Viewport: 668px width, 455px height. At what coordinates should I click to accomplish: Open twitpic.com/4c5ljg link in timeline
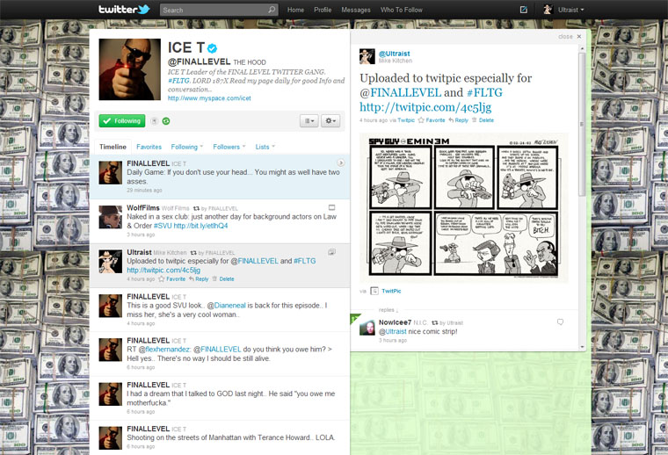163,271
